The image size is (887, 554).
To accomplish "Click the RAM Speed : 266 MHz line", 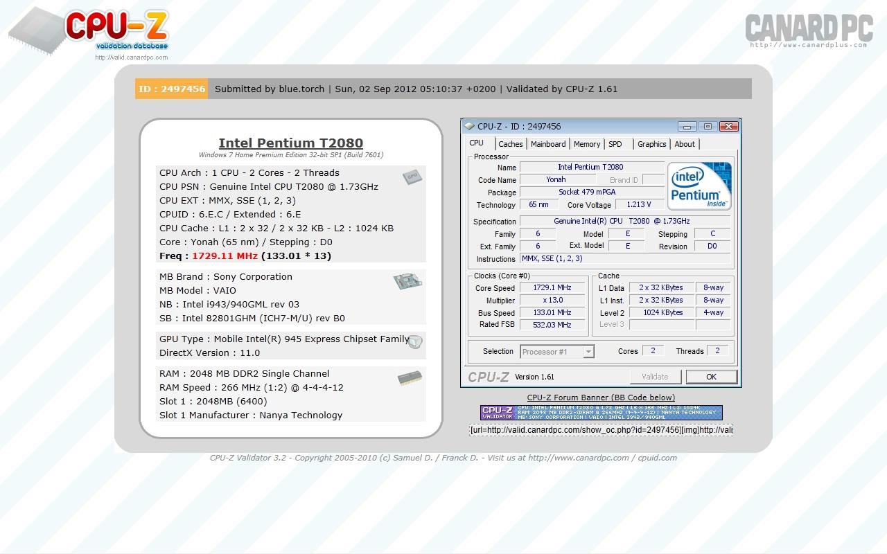I will (x=252, y=387).
